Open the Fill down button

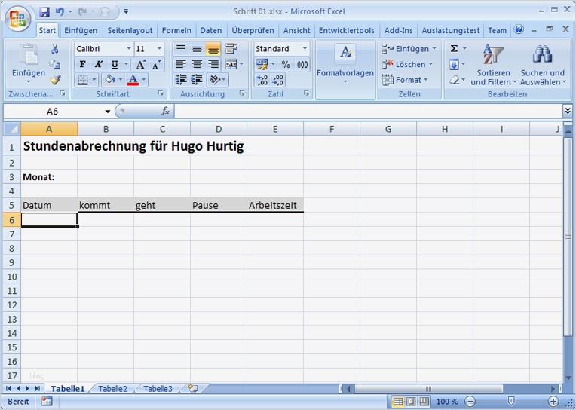tap(454, 65)
